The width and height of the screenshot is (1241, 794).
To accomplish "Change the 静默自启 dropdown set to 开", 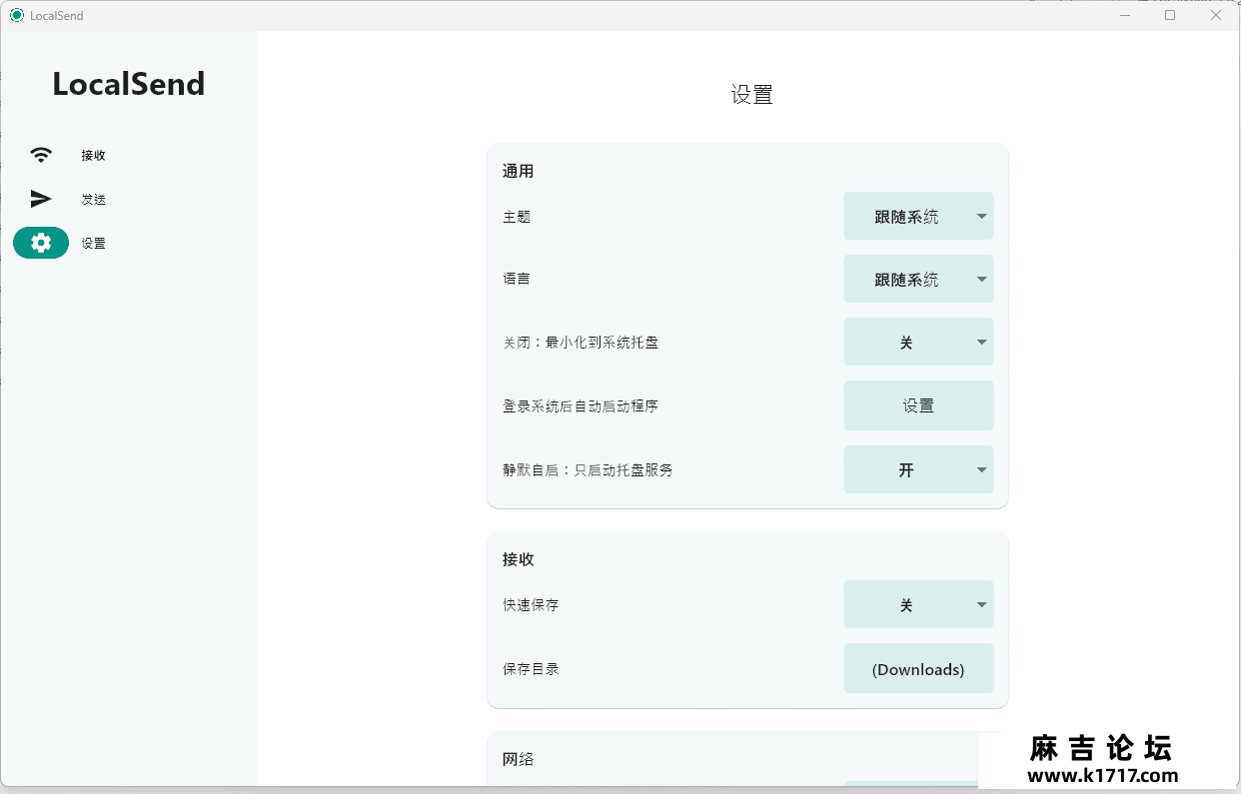I will pyautogui.click(x=918, y=469).
